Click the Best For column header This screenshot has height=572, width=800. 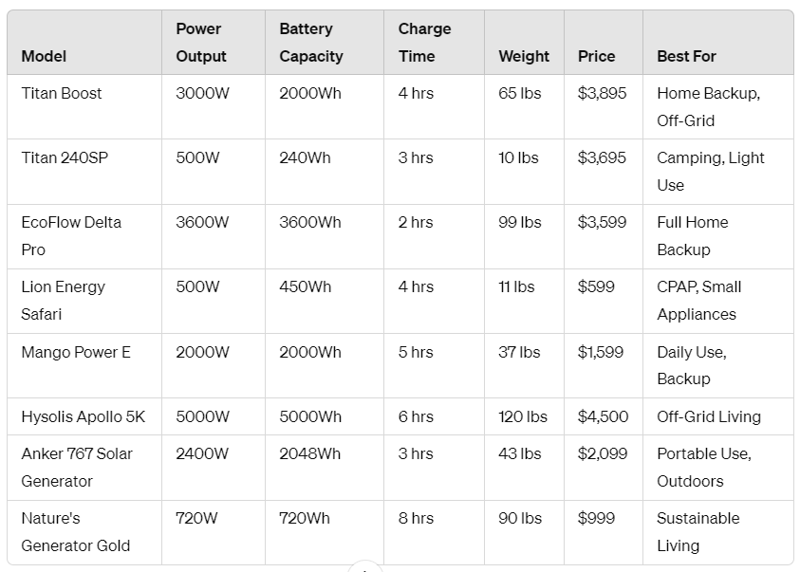click(x=686, y=56)
